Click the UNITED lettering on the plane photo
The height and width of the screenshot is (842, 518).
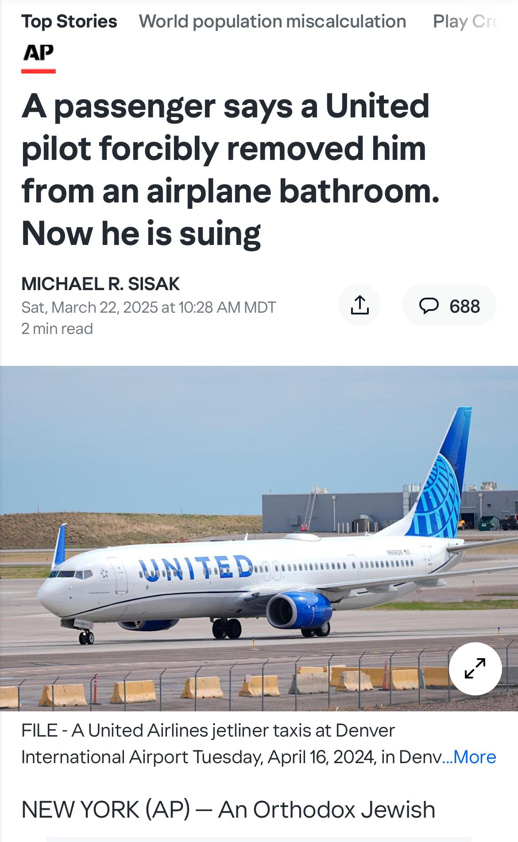(196, 567)
